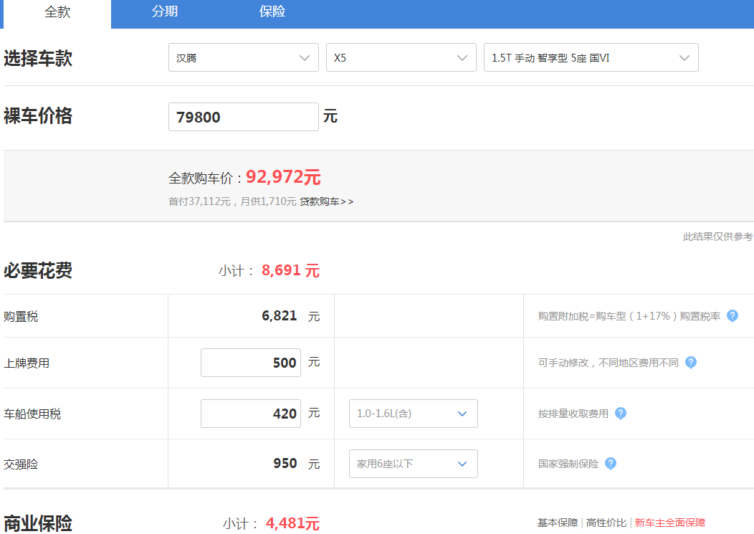Image resolution: width=754 pixels, height=534 pixels.
Task: Click the 可手动修改，不同地区费用不同 note
Action: point(608,363)
